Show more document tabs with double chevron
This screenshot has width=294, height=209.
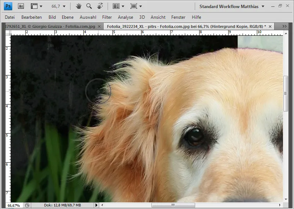click(284, 26)
